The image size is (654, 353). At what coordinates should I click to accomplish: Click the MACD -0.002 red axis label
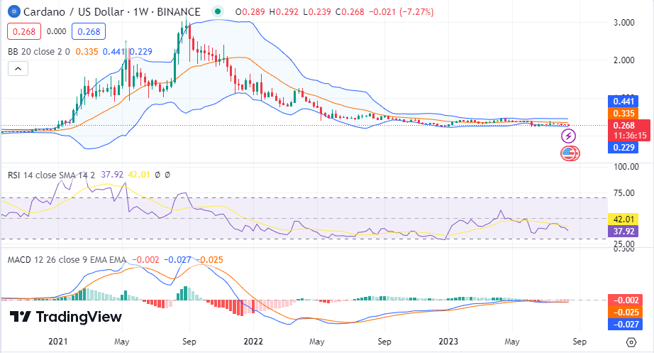[x=625, y=300]
